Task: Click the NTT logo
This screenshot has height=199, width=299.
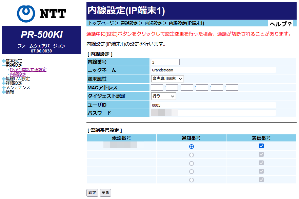Action: (41, 13)
